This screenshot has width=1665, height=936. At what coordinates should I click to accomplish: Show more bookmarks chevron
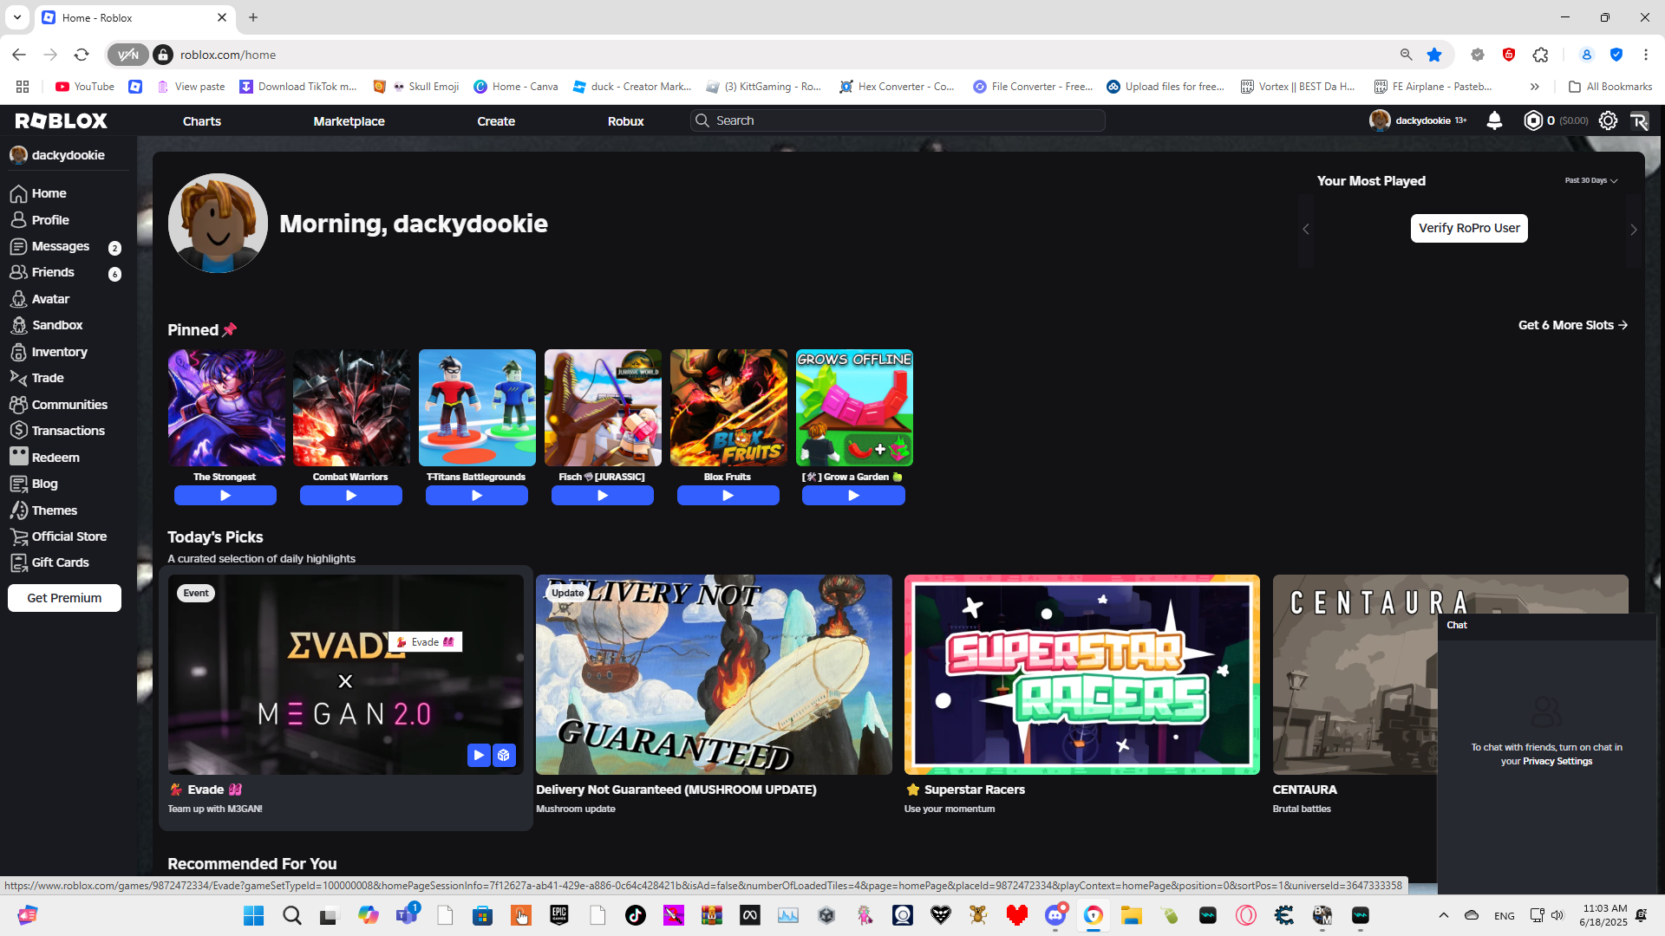1534,87
